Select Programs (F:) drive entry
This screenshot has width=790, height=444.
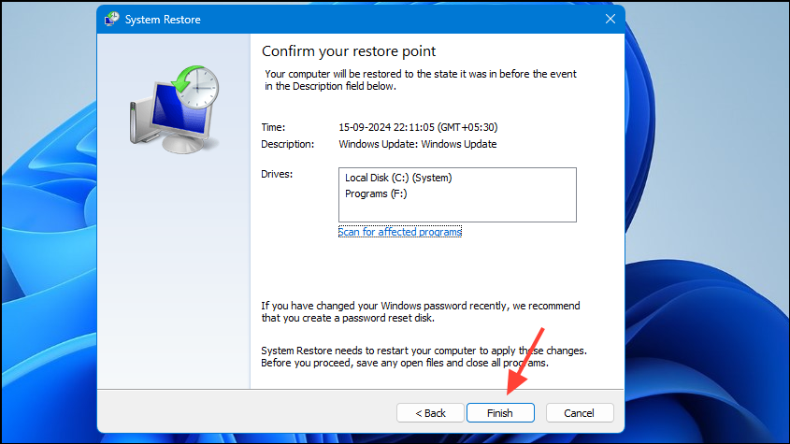[376, 194]
